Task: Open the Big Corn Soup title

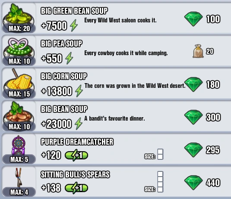Action: 64,76
